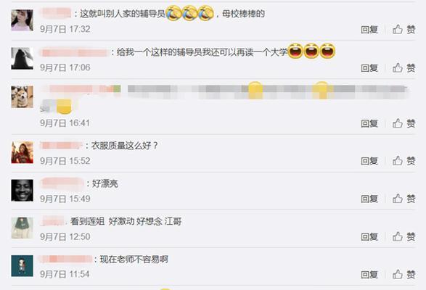Reply to the 17:32 comment via 回复
426x290 pixels.
[369, 30]
